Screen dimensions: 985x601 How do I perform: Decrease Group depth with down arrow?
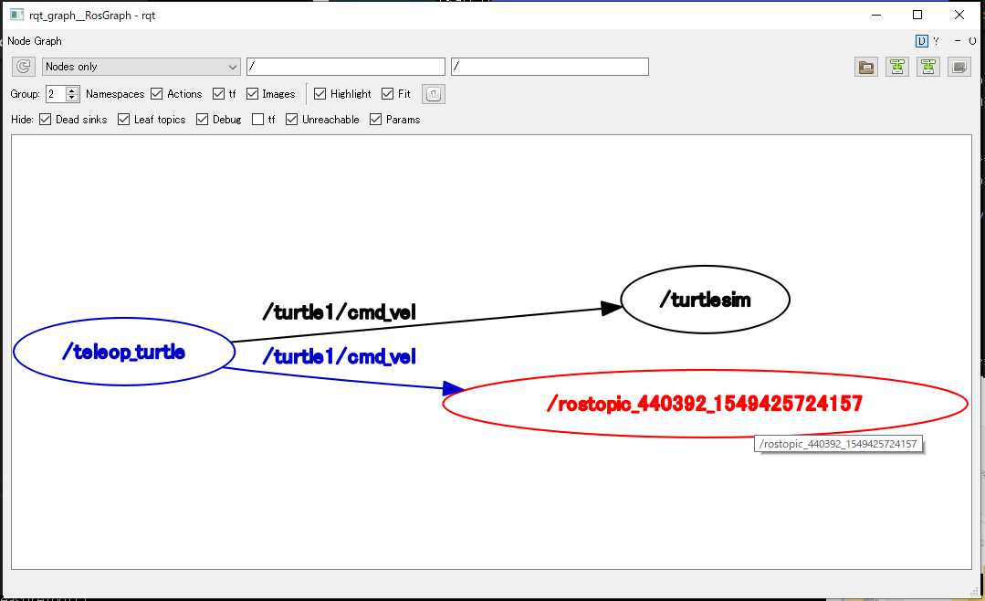point(71,98)
